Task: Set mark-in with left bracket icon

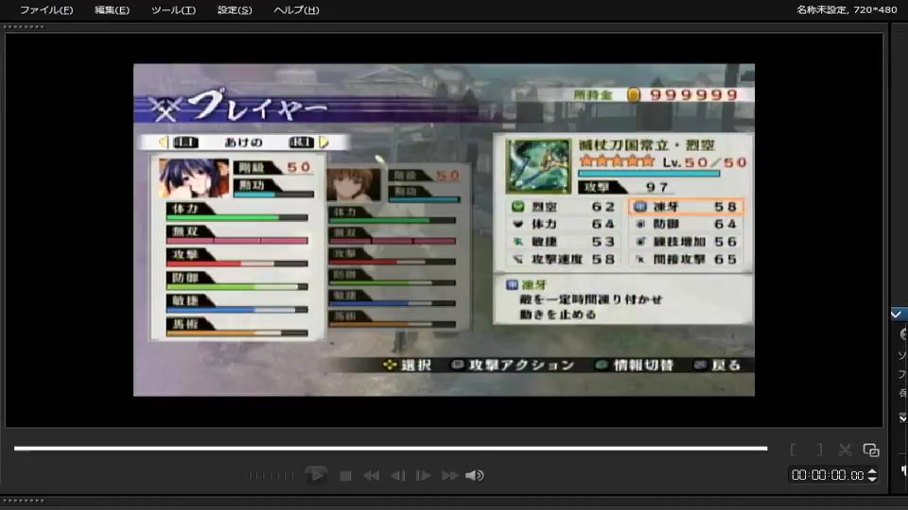Action: click(793, 450)
